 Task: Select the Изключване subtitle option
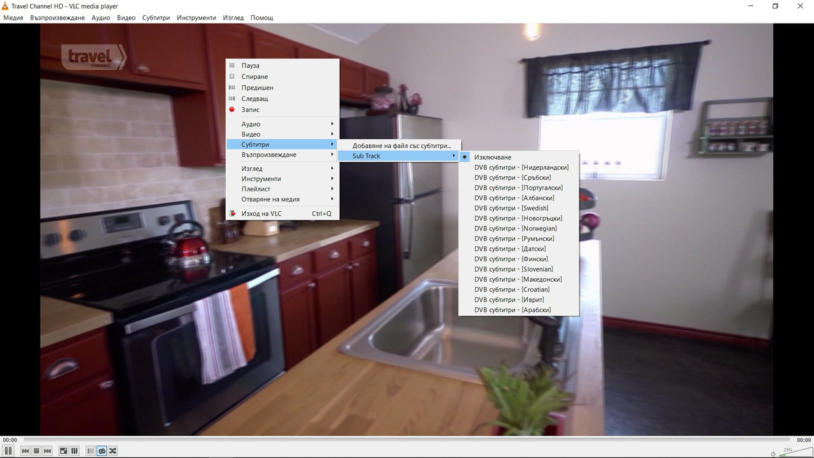[519, 157]
